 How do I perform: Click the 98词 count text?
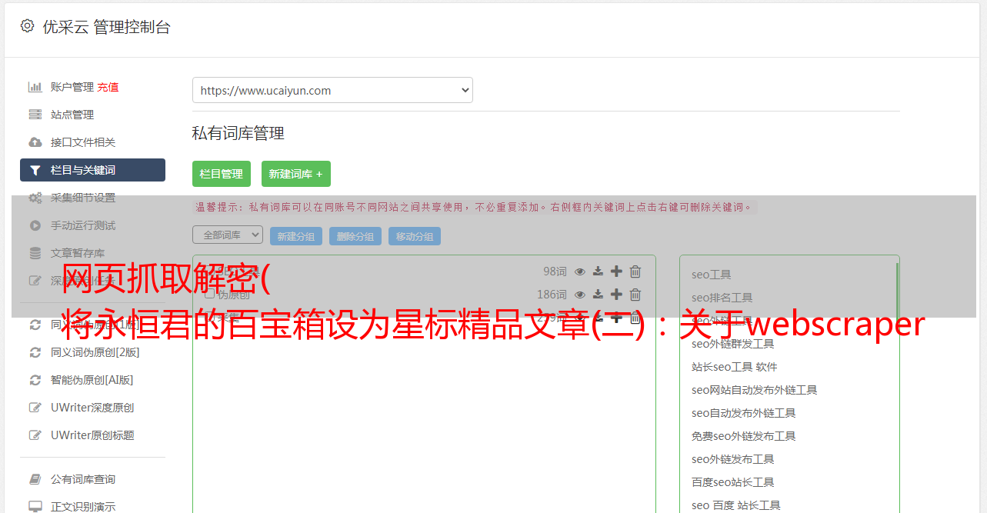click(x=555, y=271)
